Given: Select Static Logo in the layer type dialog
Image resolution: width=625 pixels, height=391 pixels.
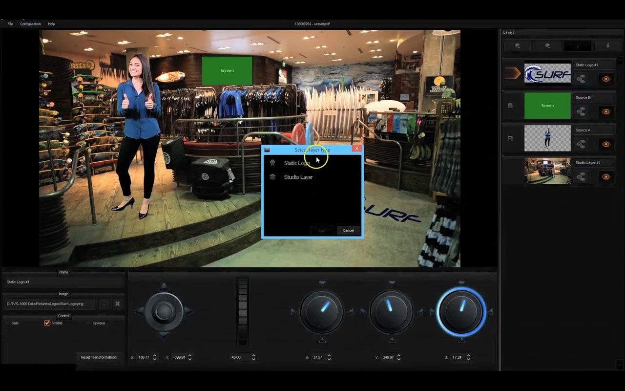Looking at the screenshot, I should tap(297, 163).
